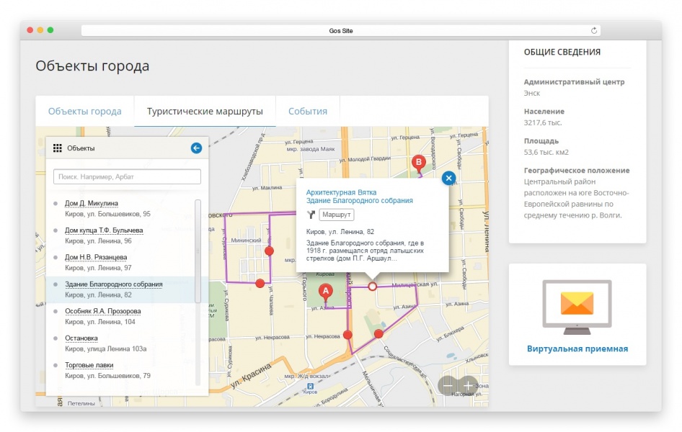Viewport: 682px width, 432px height.
Task: Open Виртуальная приемная link
Action: 577,349
